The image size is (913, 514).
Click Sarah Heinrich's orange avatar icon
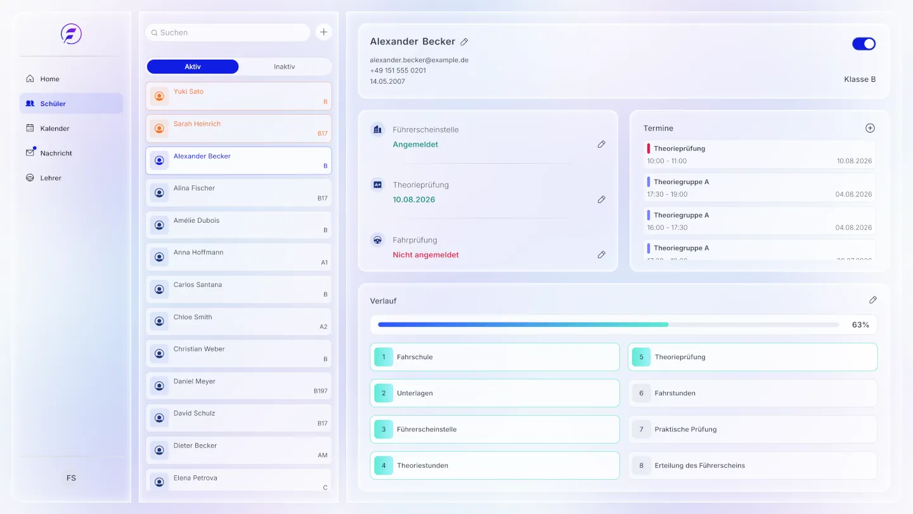tap(159, 129)
